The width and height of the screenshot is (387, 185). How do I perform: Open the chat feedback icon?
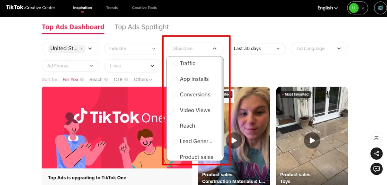[376, 169]
